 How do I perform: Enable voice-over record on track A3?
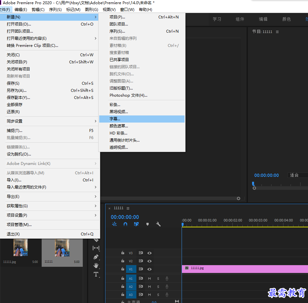pyautogui.click(x=167, y=295)
